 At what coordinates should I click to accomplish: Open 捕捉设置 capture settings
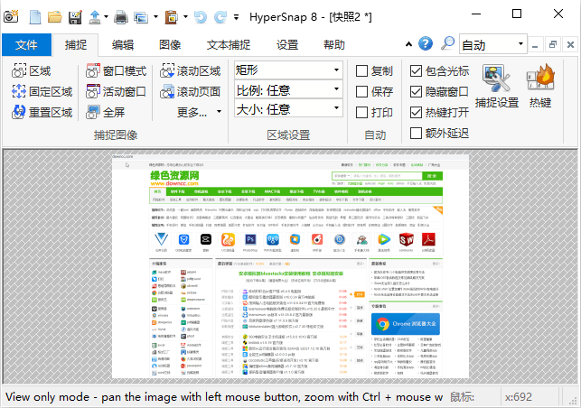(x=497, y=86)
